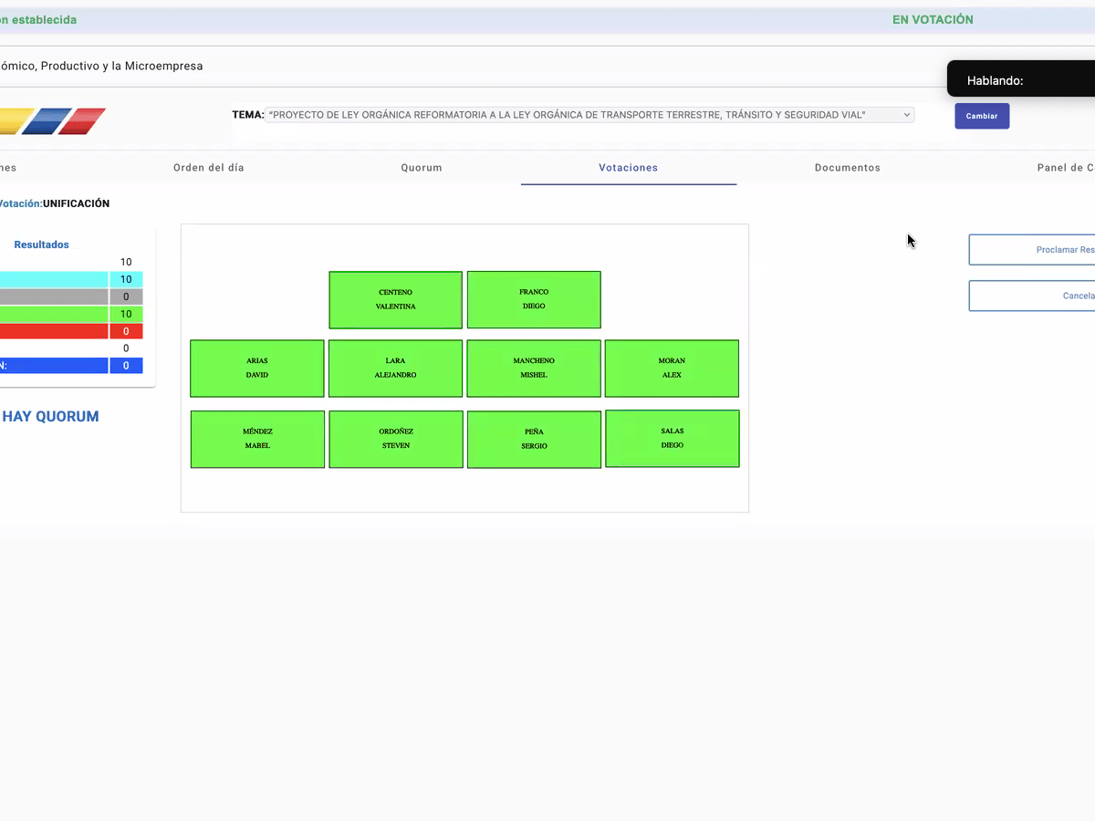1095x821 pixels.
Task: Click Lara Alejandro's seat tile
Action: pos(395,369)
